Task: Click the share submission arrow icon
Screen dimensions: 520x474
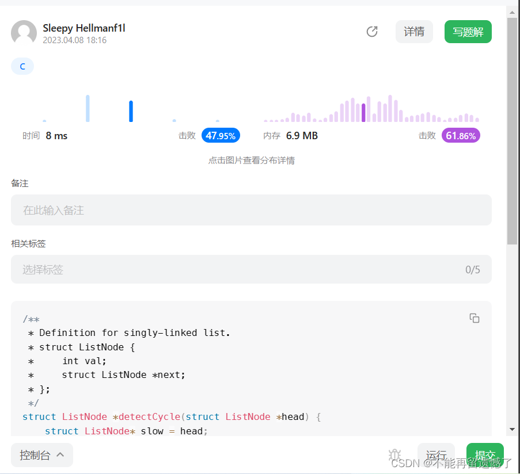Action: click(372, 32)
